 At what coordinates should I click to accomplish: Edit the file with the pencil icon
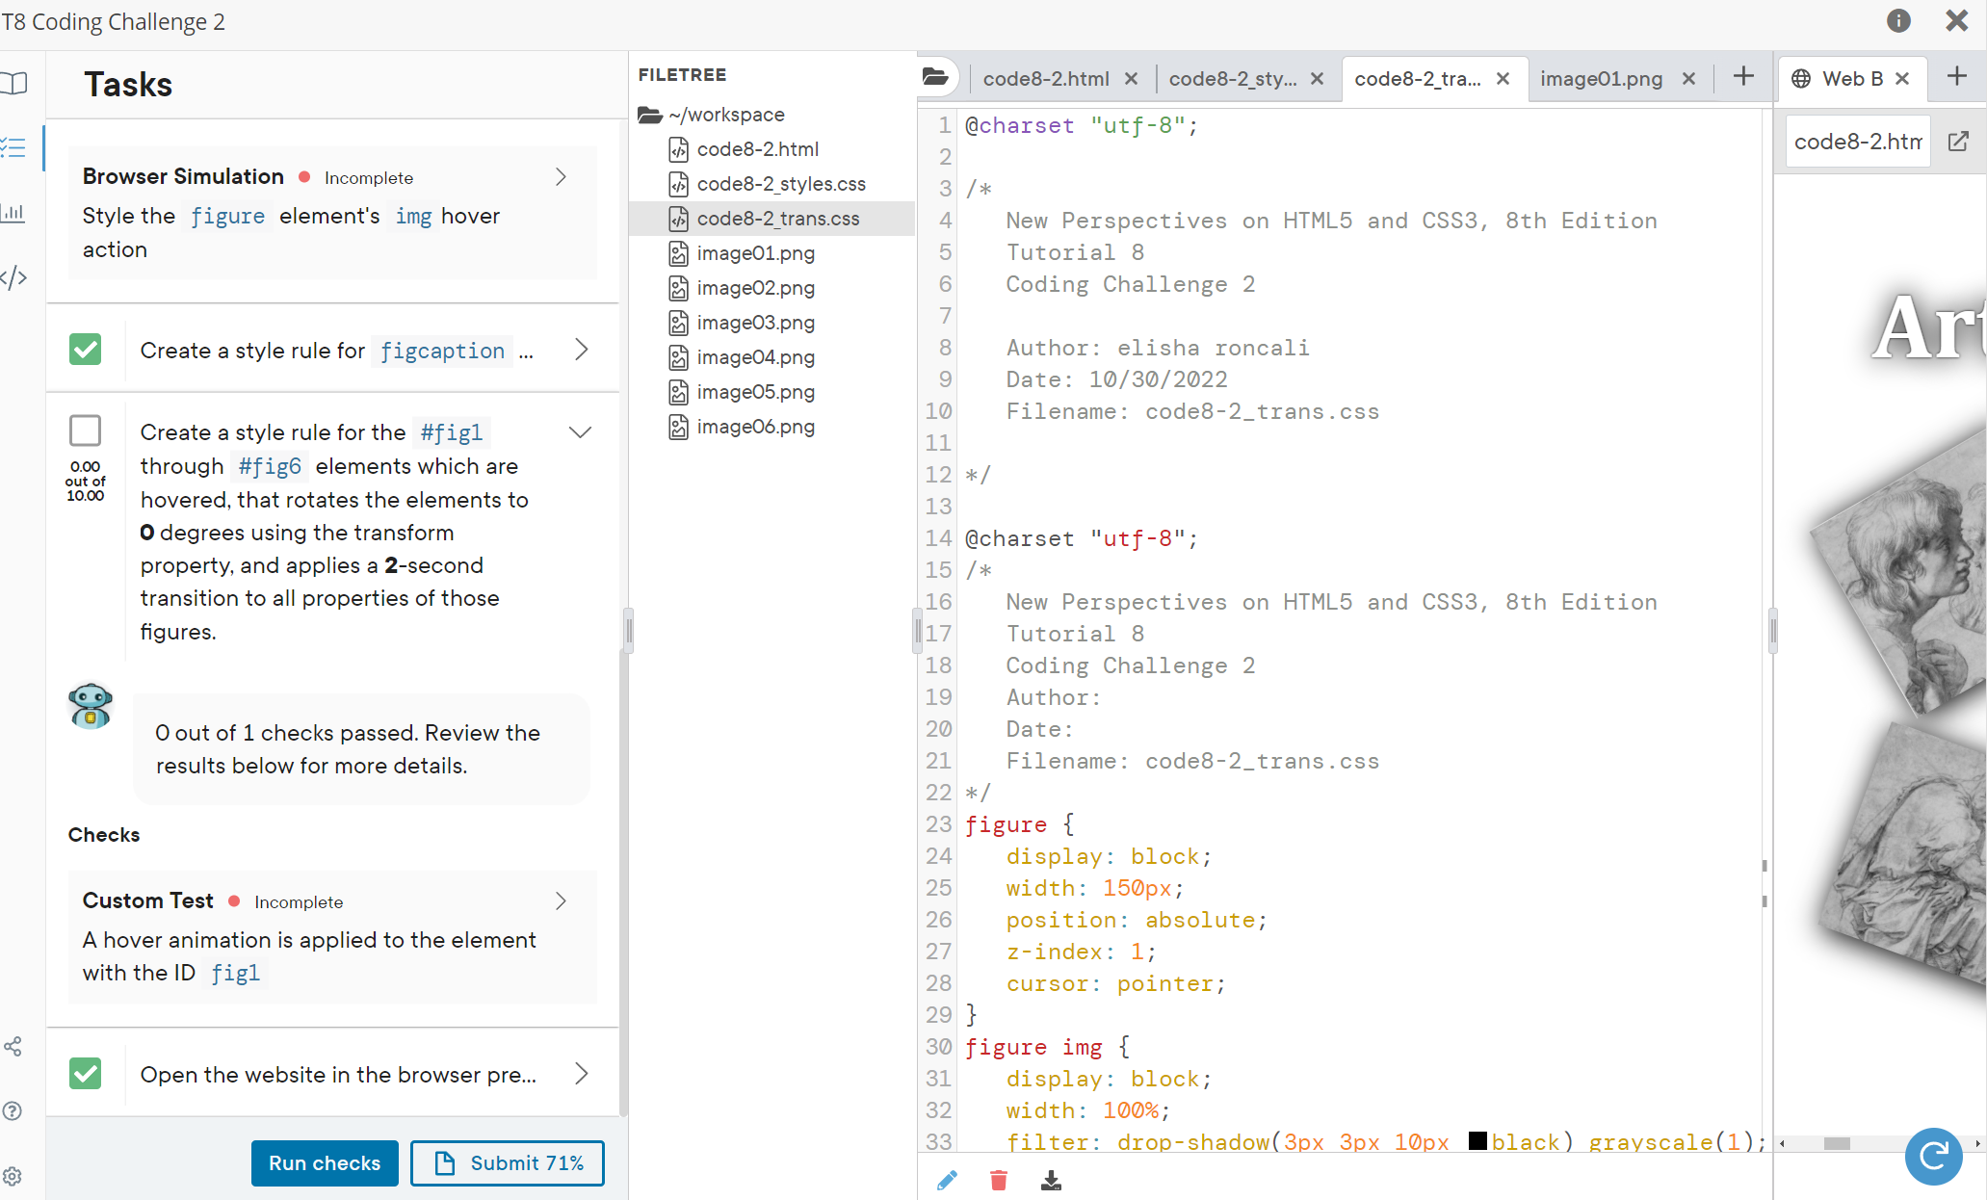947,1179
